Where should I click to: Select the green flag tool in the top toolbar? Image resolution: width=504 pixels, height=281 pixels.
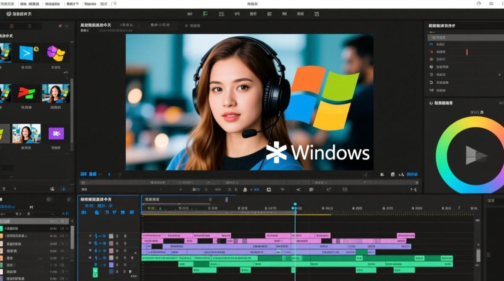click(204, 14)
